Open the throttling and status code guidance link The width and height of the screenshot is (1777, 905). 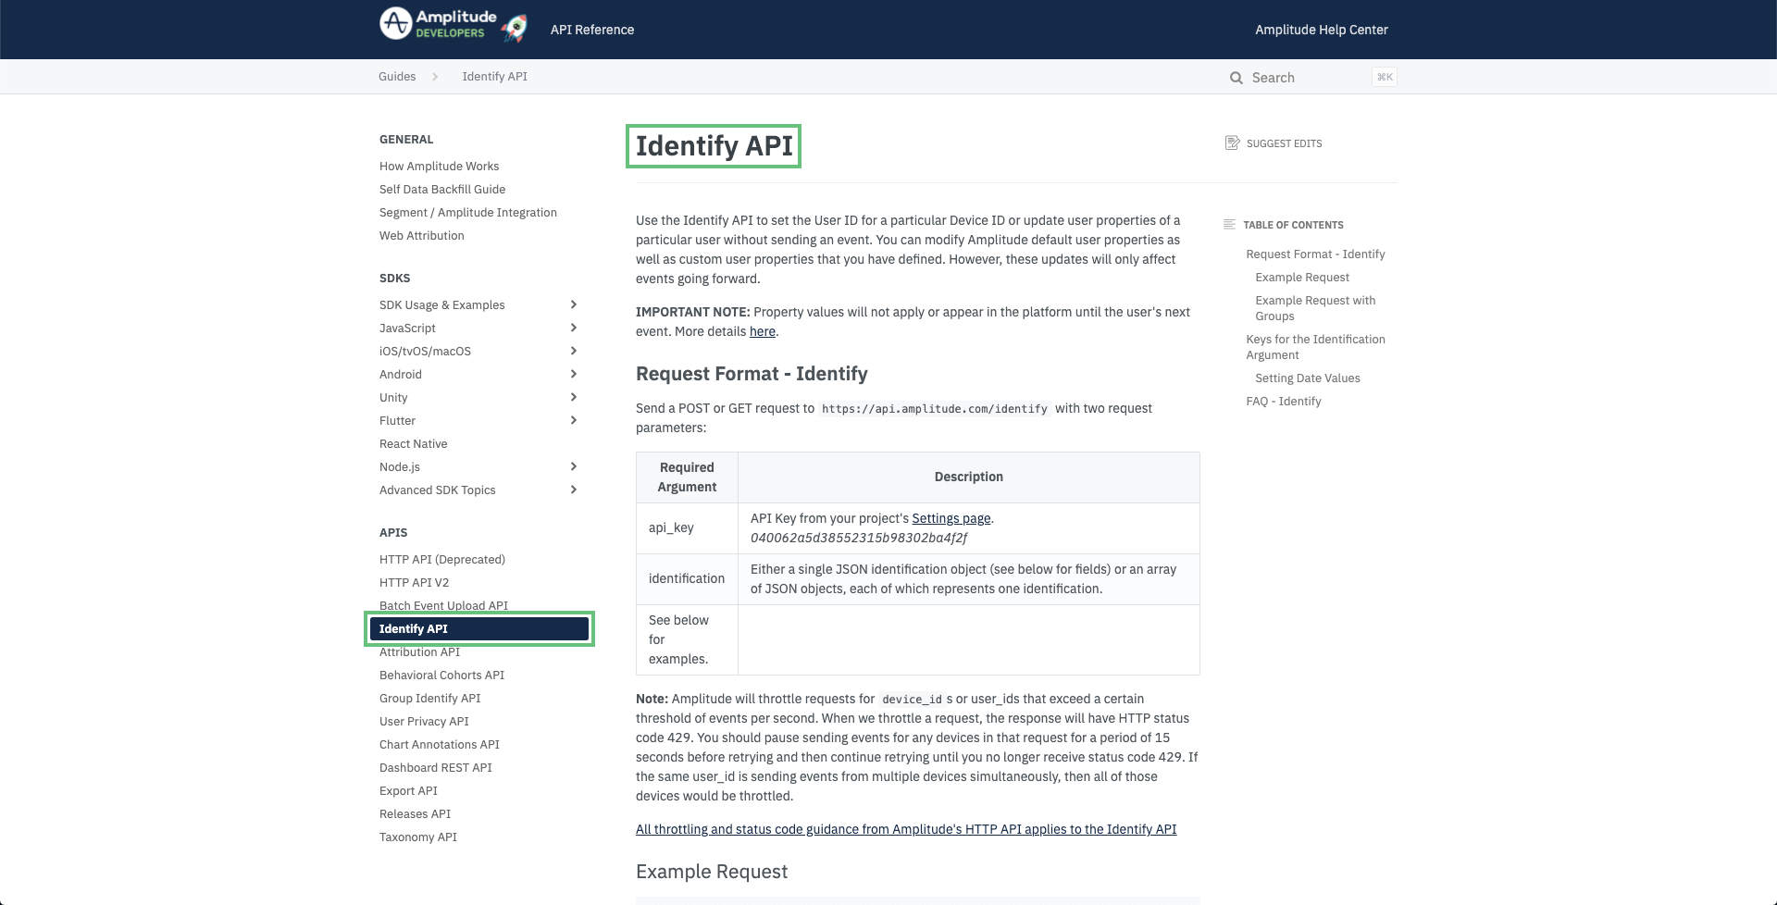coord(906,829)
